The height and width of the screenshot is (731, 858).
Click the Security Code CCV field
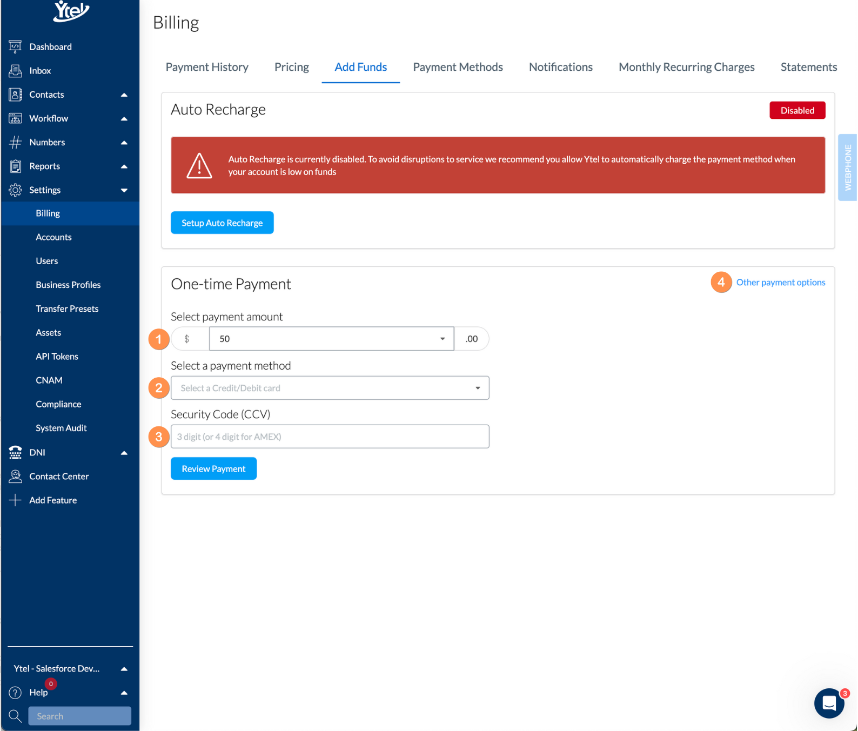point(330,437)
